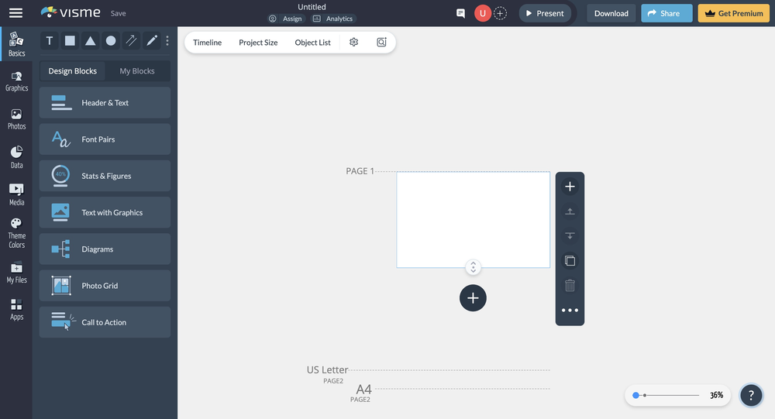Open the My Files panel
Screen dimensions: 775x419
point(16,273)
